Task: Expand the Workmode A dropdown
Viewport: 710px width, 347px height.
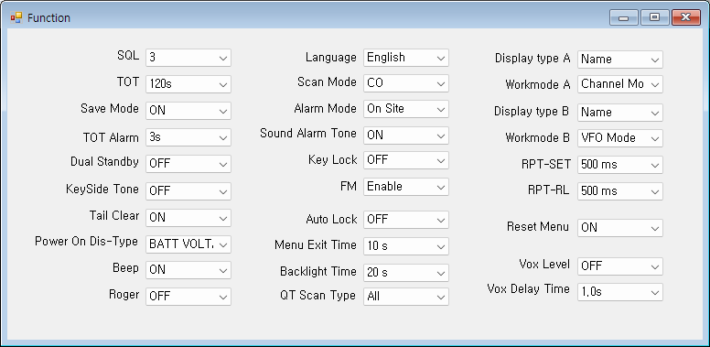Action: coord(620,84)
